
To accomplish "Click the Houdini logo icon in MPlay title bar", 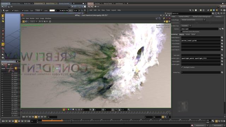I will [x=22, y=15].
